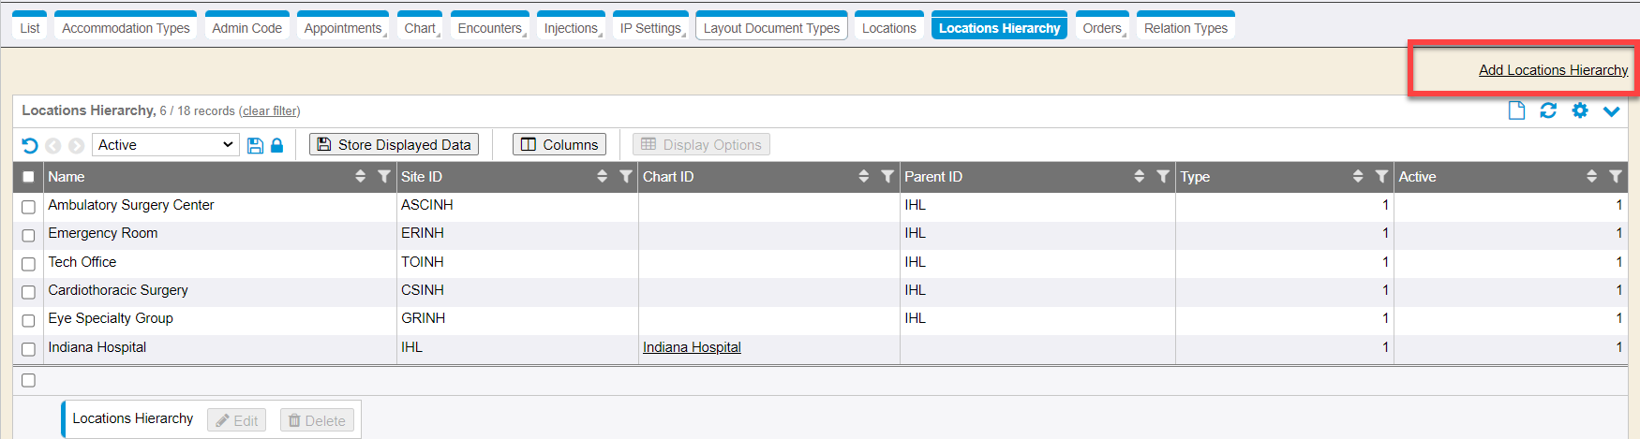Click the blue padlock icon
This screenshot has width=1640, height=439.
276,145
